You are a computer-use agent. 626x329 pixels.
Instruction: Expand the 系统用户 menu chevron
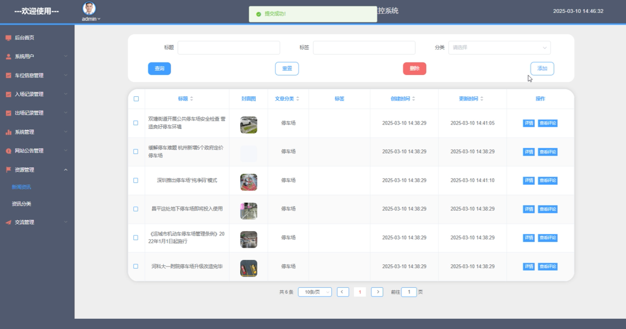point(66,57)
